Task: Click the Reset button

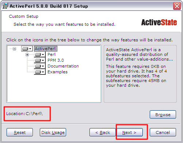Action: [20, 132]
